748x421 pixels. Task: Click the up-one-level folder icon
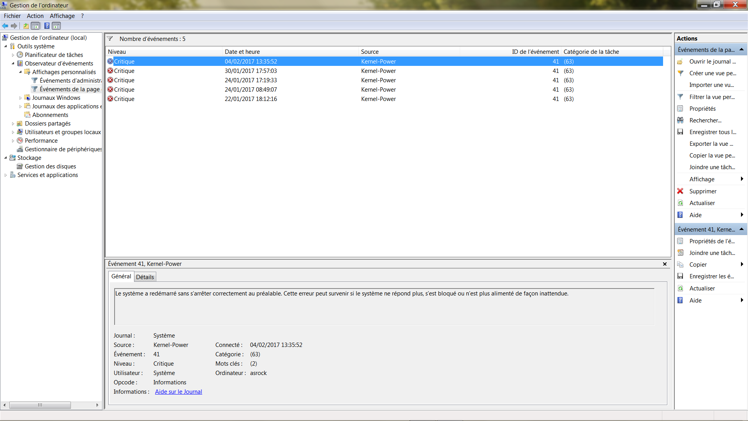(x=26, y=26)
